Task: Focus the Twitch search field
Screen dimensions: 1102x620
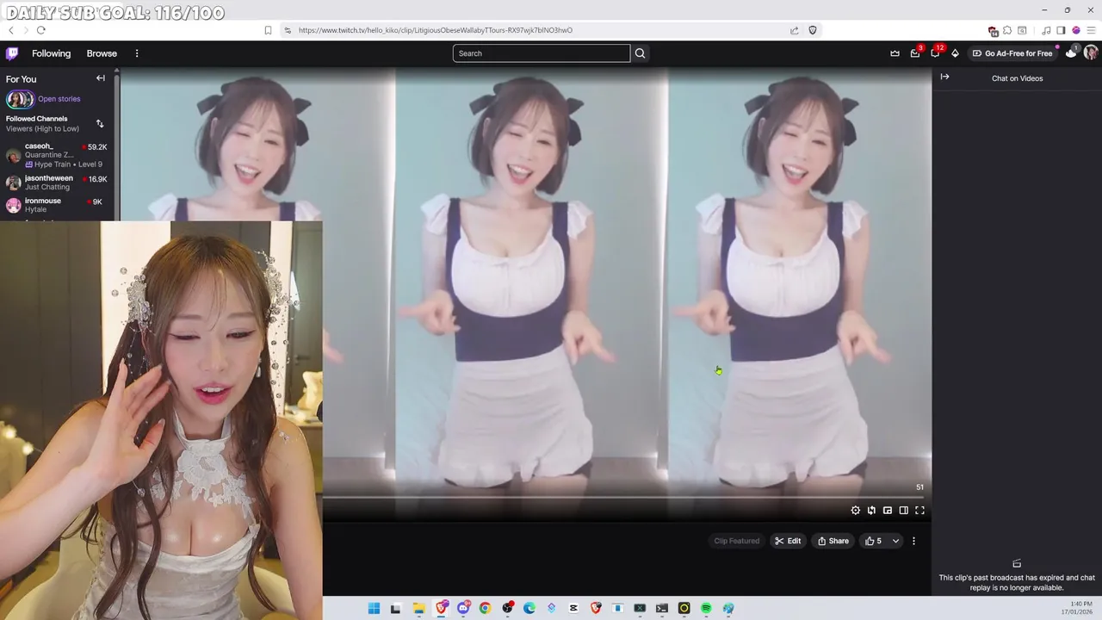Action: click(542, 53)
